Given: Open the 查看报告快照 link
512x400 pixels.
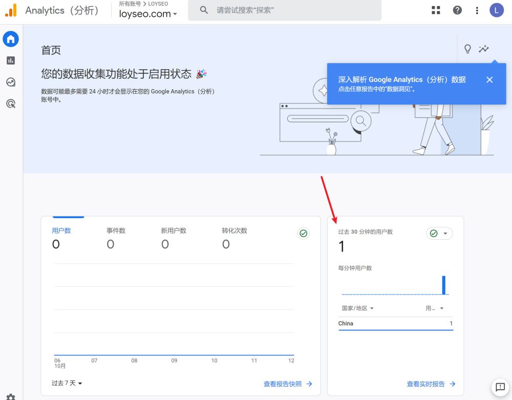Looking at the screenshot, I should [x=288, y=384].
